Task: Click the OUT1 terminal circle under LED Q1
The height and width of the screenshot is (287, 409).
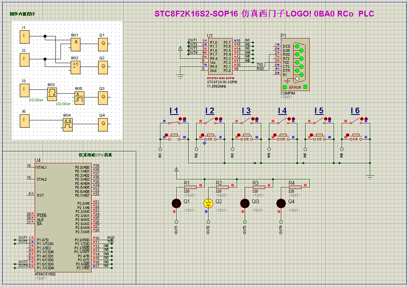Action: [176, 222]
